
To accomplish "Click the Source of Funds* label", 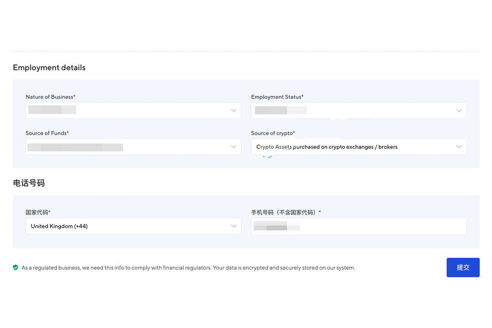I will [x=47, y=133].
